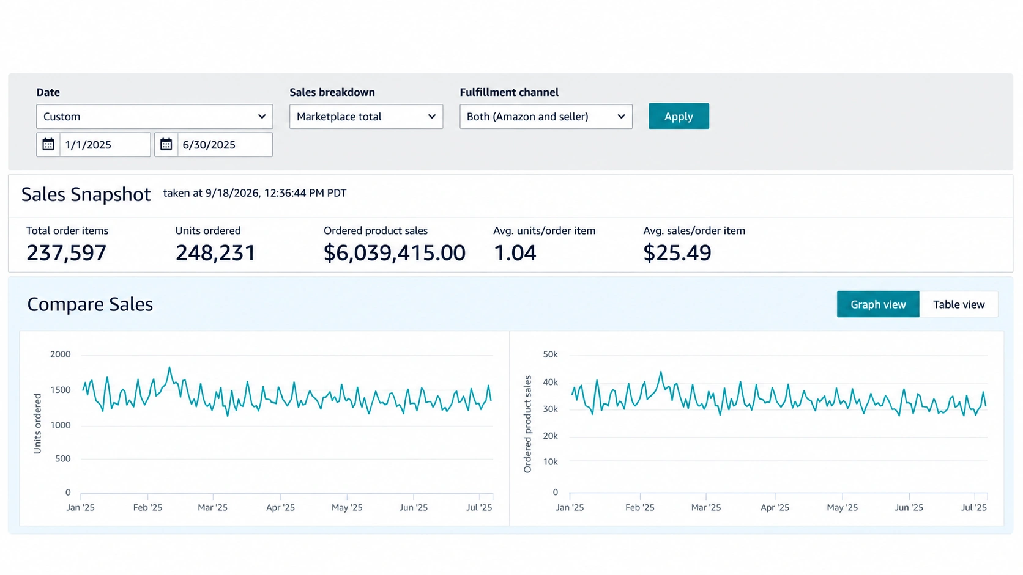The width and height of the screenshot is (1023, 575).
Task: Click the end date calendar icon
Action: [x=166, y=145]
